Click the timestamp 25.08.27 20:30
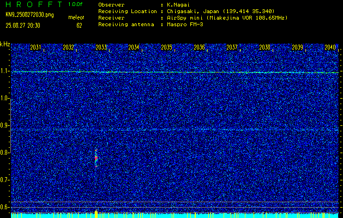Screen dimensions: 343x218 23,26
